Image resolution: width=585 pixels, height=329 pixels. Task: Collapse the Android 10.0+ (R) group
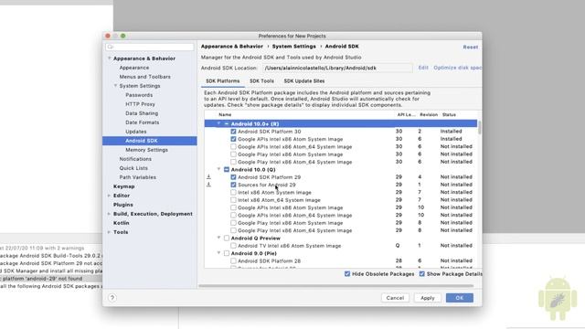coord(219,123)
